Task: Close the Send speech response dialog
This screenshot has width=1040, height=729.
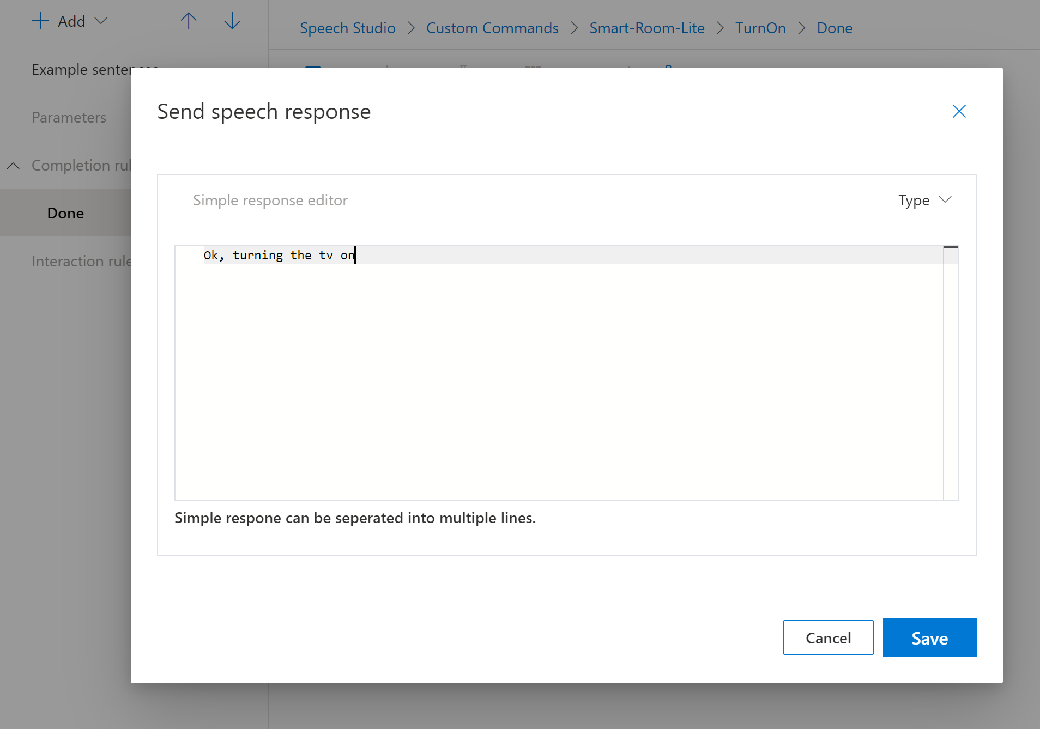Action: tap(959, 111)
